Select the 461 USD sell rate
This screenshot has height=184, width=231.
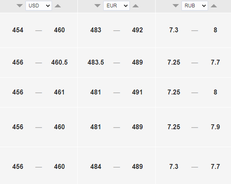(59, 92)
